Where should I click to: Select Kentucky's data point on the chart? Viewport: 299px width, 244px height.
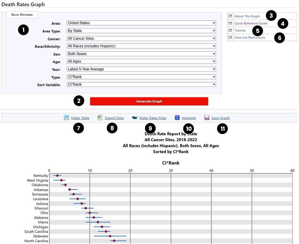click(x=57, y=175)
